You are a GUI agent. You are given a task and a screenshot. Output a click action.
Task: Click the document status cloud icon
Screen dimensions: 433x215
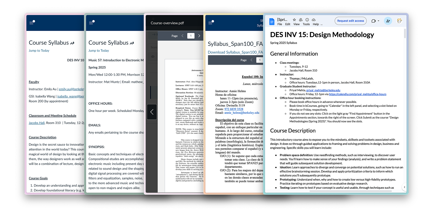(x=313, y=19)
